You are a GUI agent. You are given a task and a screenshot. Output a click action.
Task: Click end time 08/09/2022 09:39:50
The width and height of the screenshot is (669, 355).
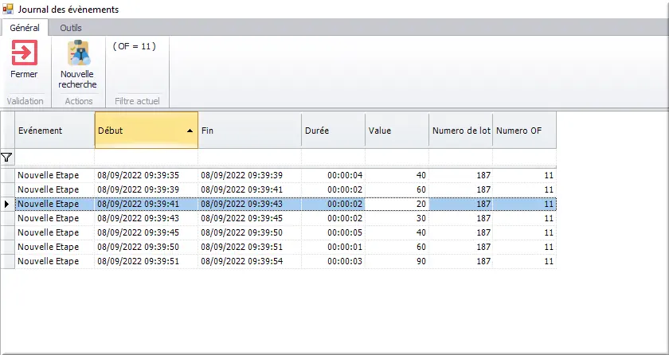[x=242, y=232]
